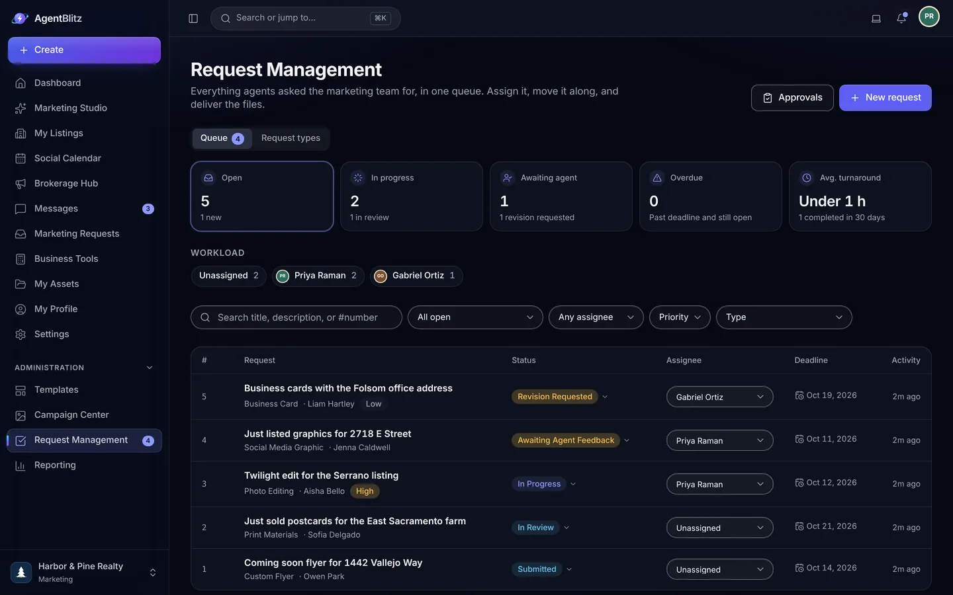The height and width of the screenshot is (595, 953).
Task: Open the notifications bell
Action: point(901,19)
